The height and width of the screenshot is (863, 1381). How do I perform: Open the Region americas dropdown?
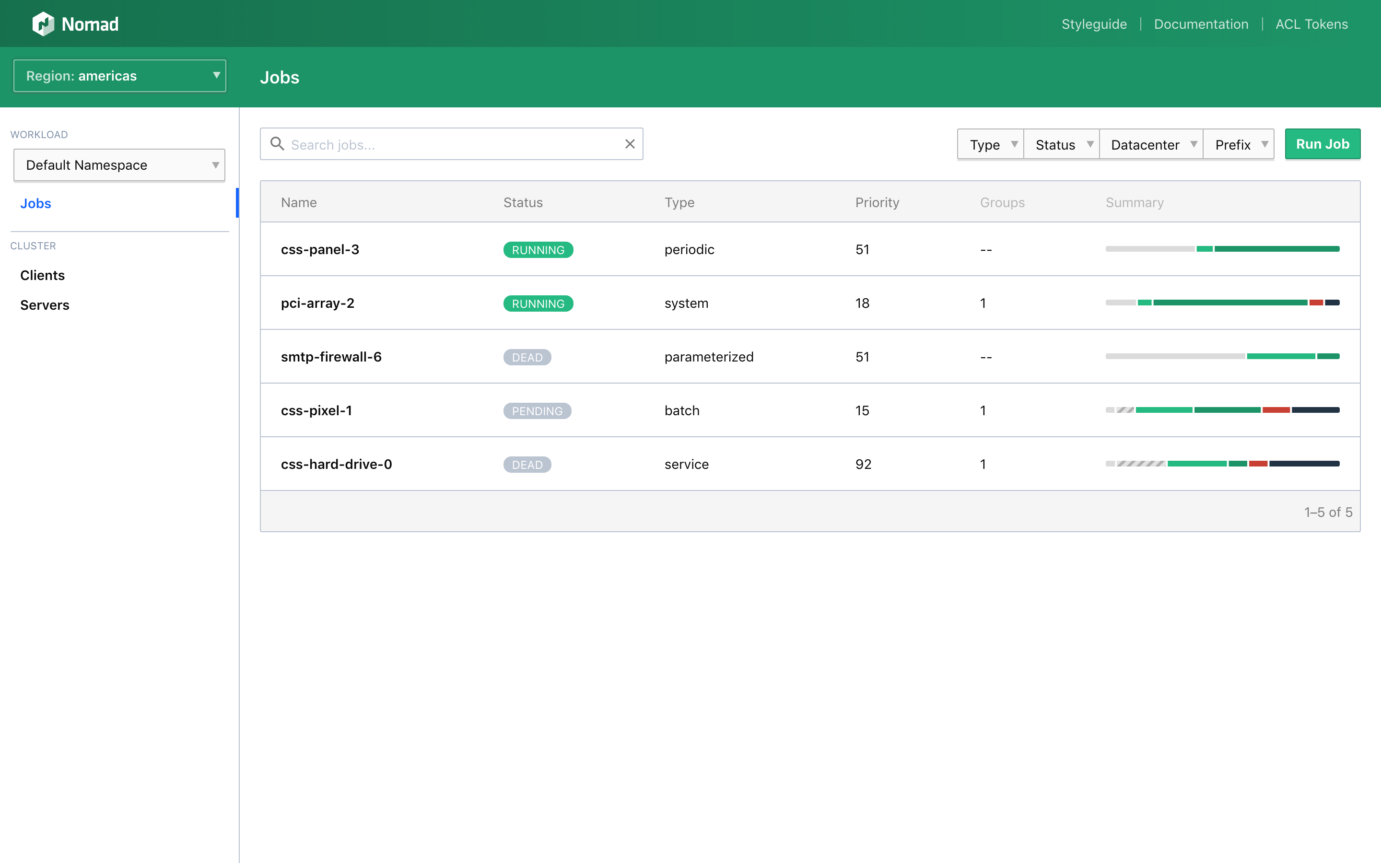tap(120, 76)
